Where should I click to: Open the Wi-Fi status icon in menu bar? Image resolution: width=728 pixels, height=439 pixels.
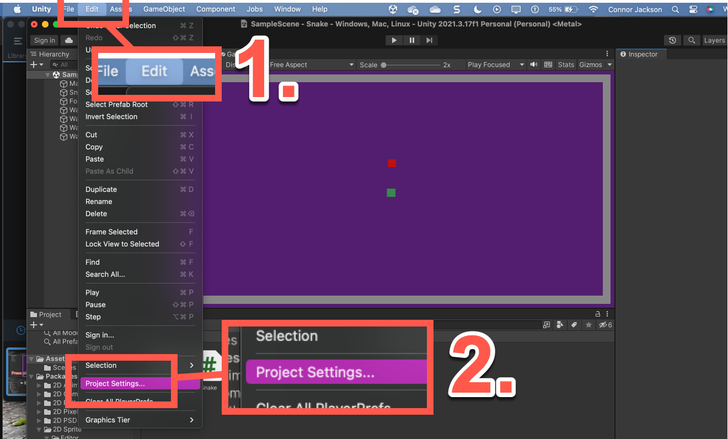pyautogui.click(x=593, y=9)
